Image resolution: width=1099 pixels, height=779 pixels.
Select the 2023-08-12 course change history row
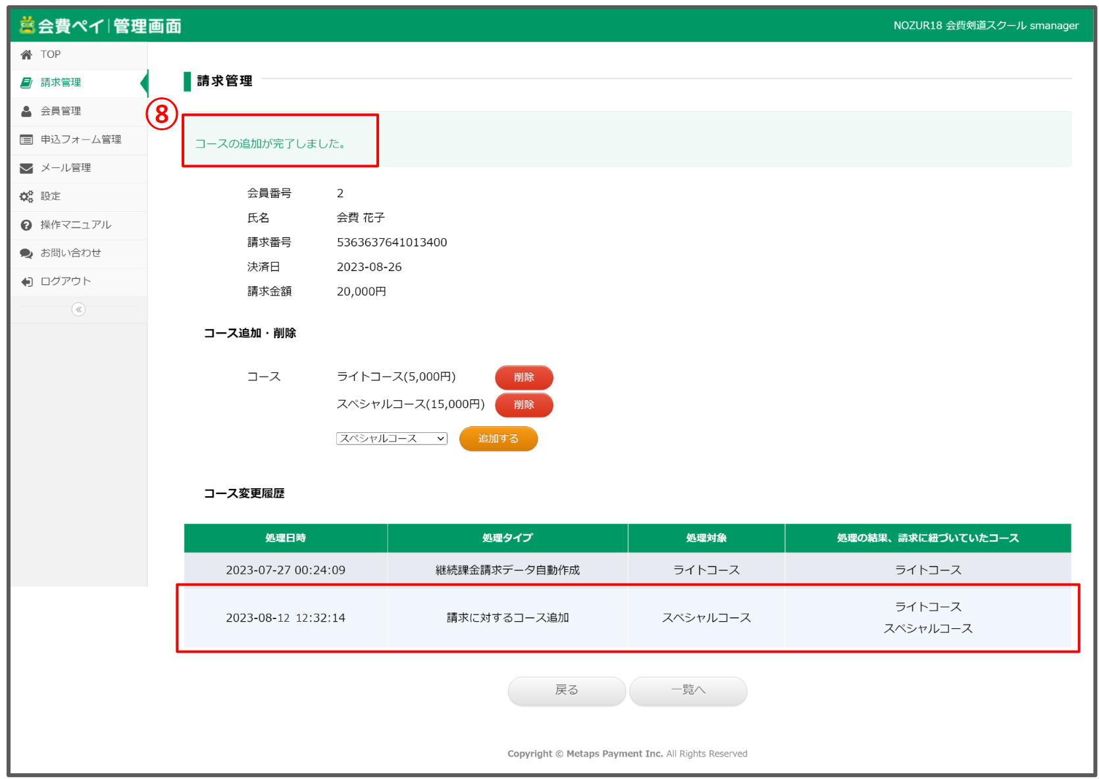[x=626, y=617]
